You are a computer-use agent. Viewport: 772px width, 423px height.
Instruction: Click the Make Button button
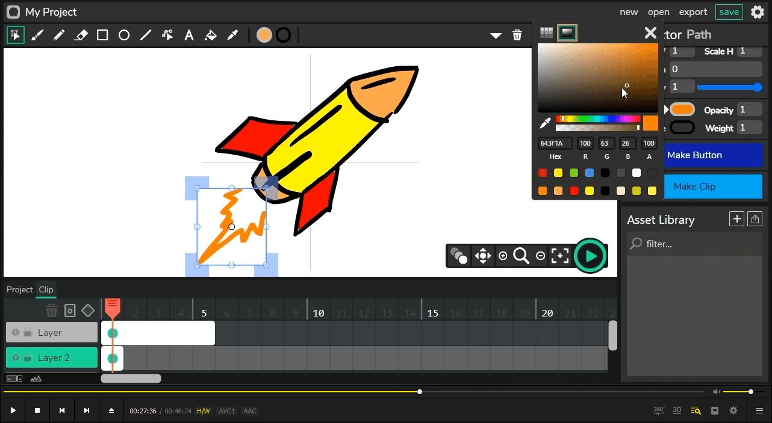(x=694, y=155)
